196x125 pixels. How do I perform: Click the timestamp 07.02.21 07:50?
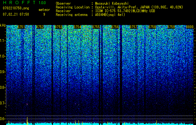tap(16, 14)
